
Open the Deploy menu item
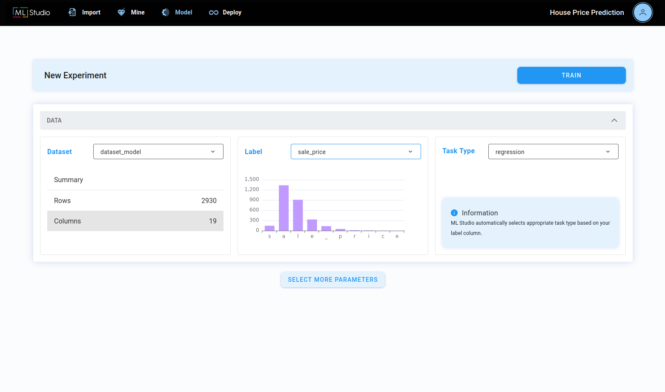tap(232, 12)
